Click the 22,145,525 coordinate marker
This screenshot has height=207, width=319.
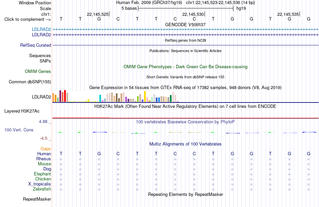(98, 14)
